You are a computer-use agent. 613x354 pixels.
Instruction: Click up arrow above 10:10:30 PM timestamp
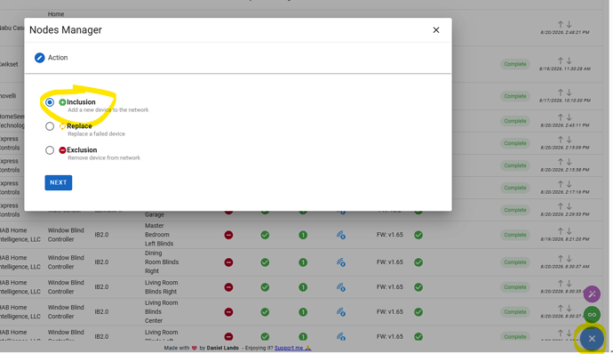tap(561, 93)
